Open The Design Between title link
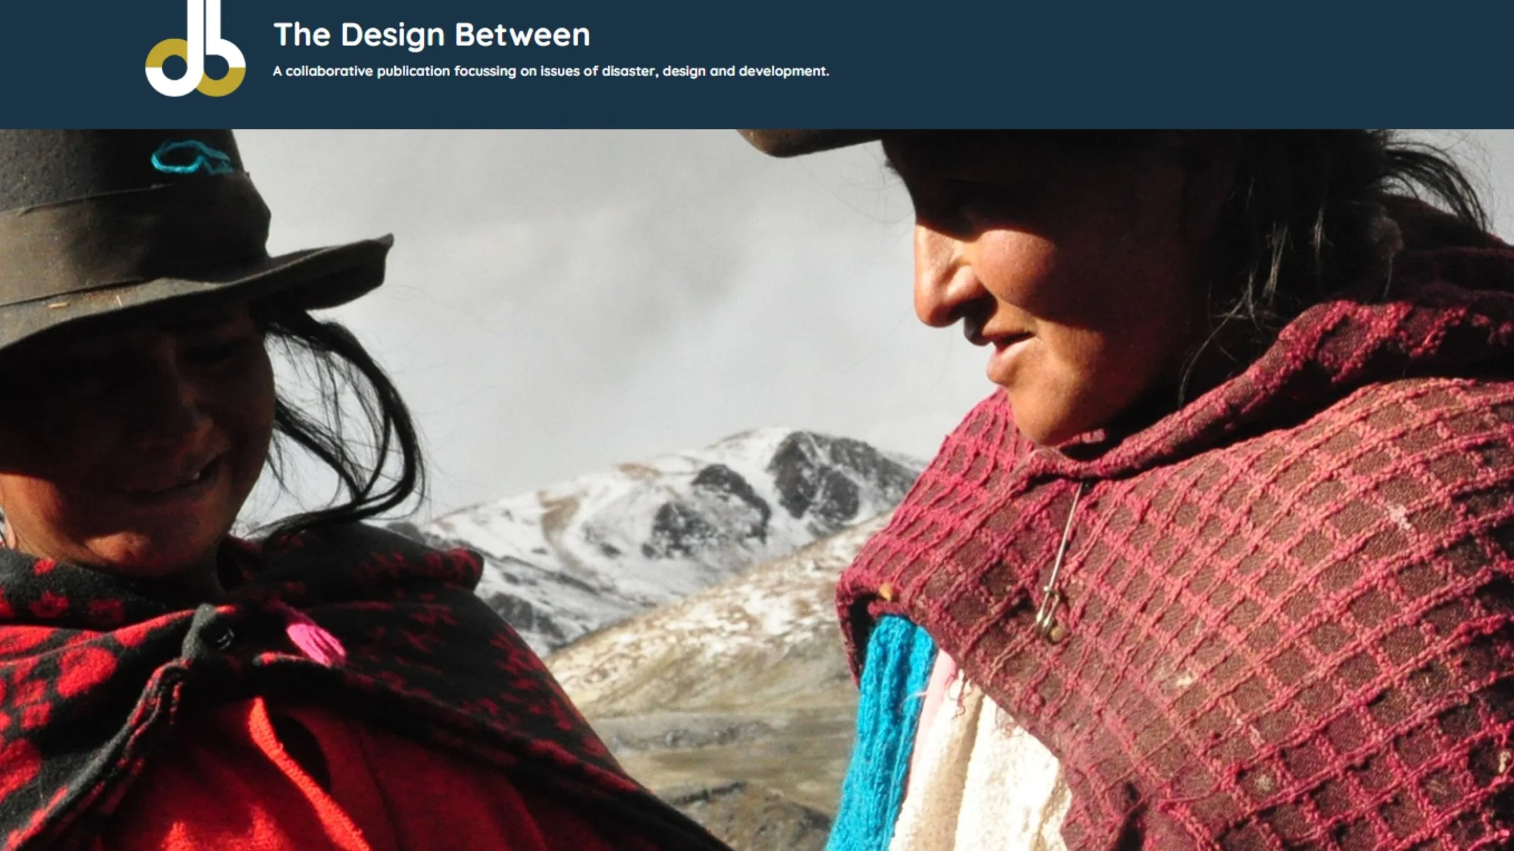This screenshot has width=1514, height=851. coord(431,34)
